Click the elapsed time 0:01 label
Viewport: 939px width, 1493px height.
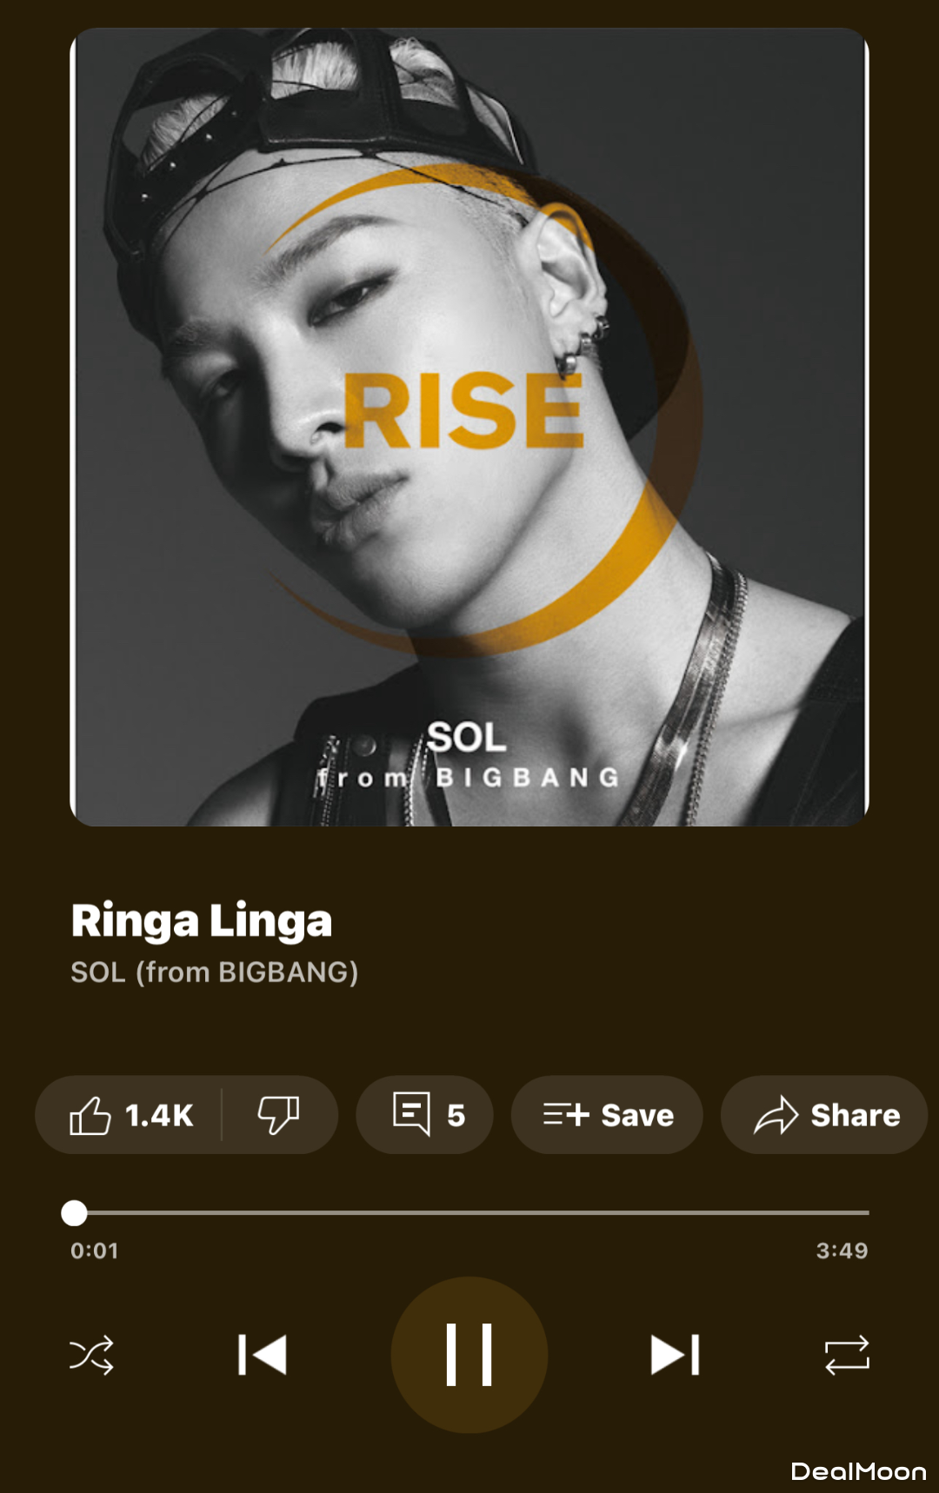pos(94,1251)
